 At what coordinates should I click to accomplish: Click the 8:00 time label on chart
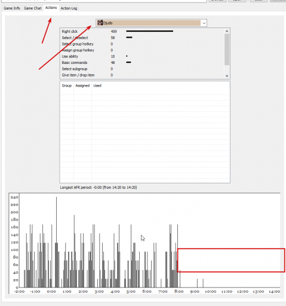tap(179, 291)
